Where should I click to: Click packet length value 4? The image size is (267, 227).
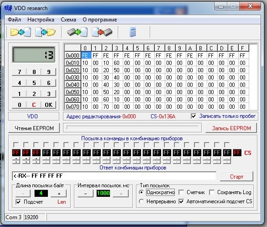click(x=41, y=193)
